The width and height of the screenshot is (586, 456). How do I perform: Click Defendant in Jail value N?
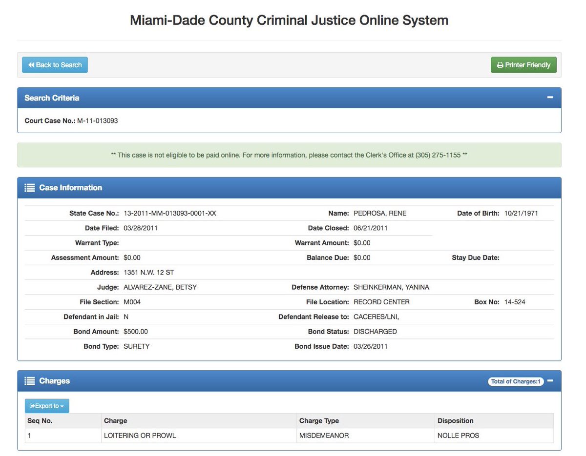click(x=126, y=317)
